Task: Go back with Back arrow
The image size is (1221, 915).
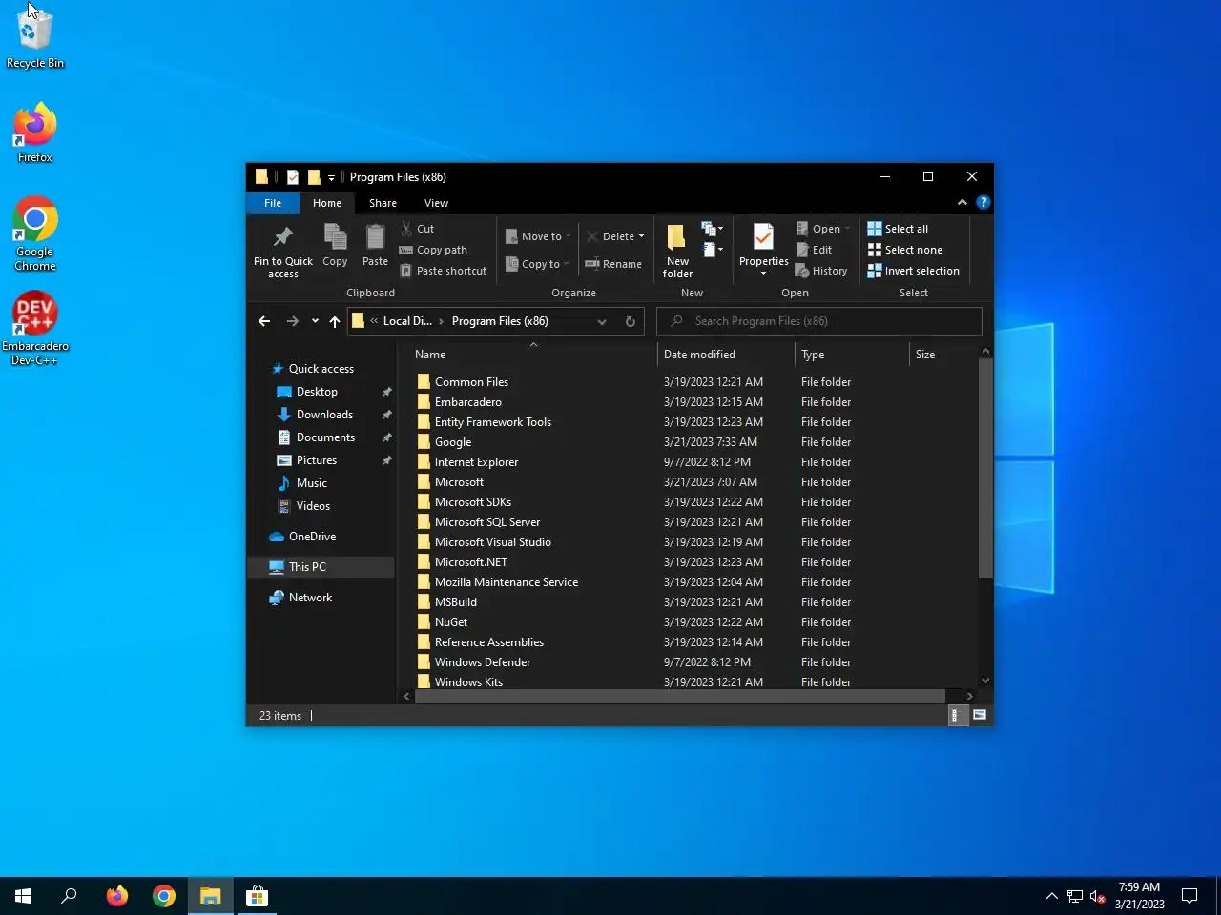Action: click(264, 321)
